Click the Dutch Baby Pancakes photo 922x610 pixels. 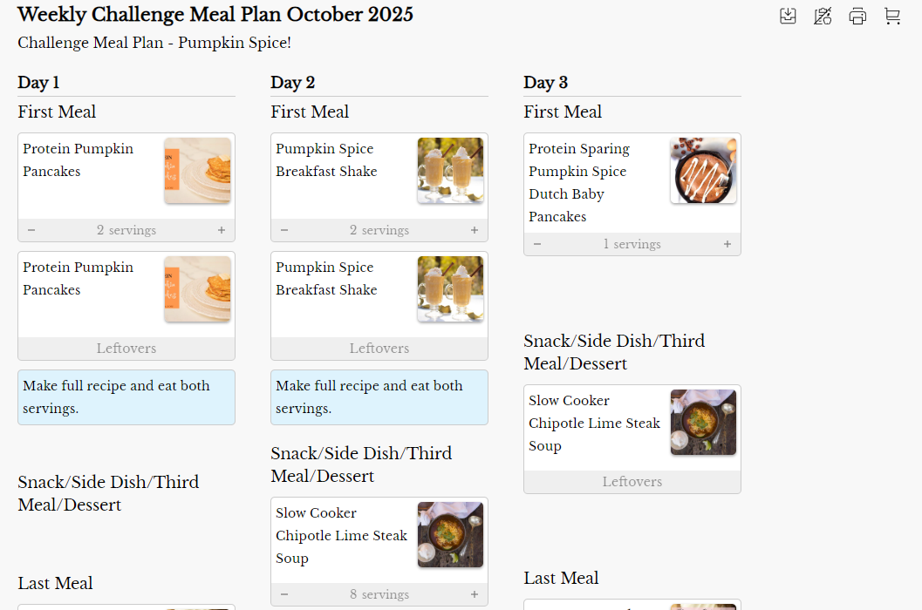click(703, 171)
